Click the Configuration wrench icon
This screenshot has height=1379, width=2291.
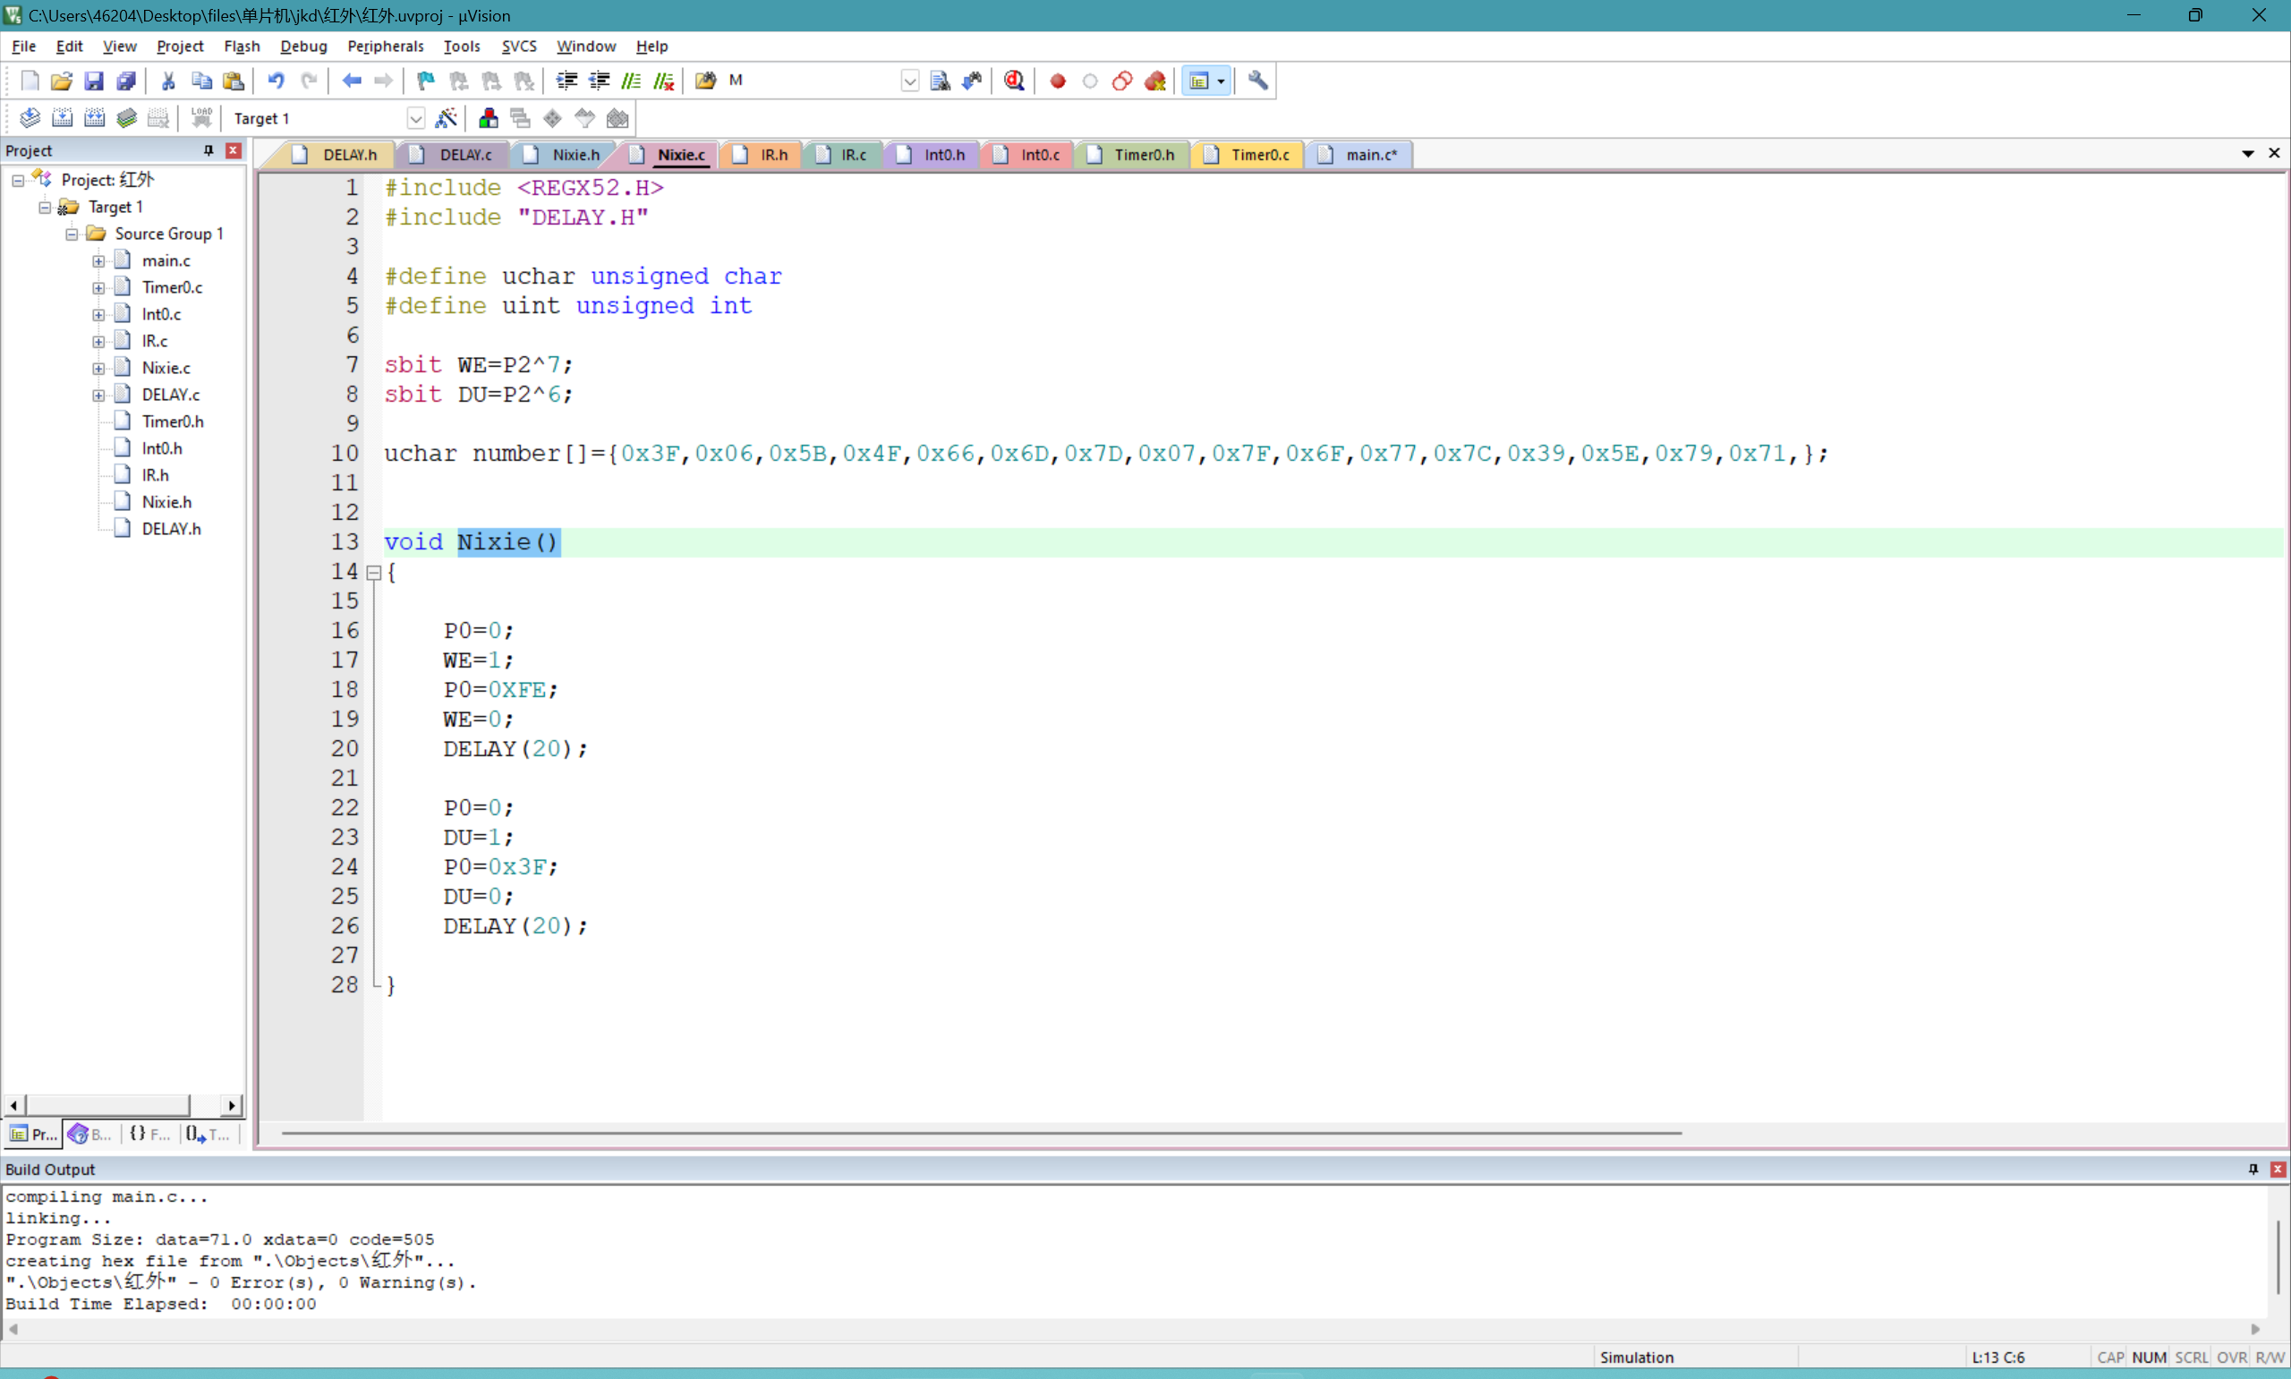pos(1257,81)
